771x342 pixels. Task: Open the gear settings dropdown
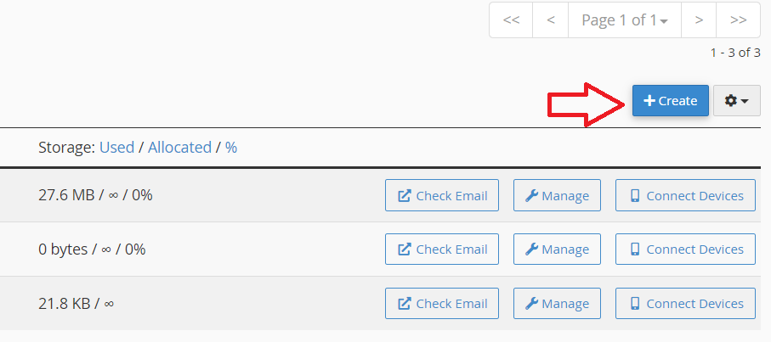tap(736, 101)
